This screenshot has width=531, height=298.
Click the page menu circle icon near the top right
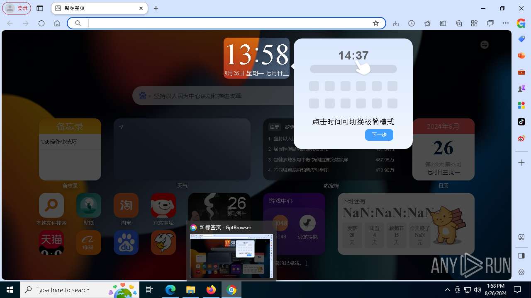coord(485,45)
